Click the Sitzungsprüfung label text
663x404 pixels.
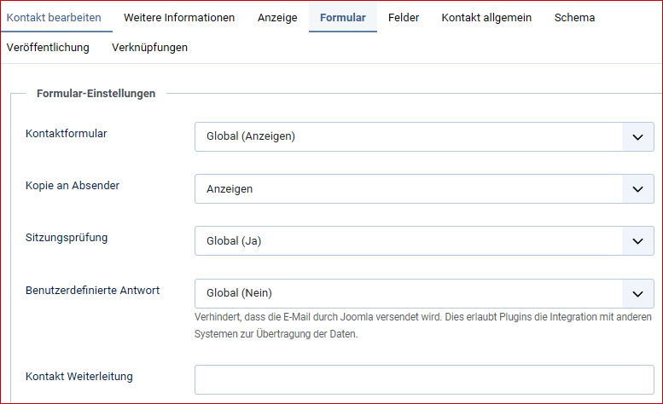[67, 238]
